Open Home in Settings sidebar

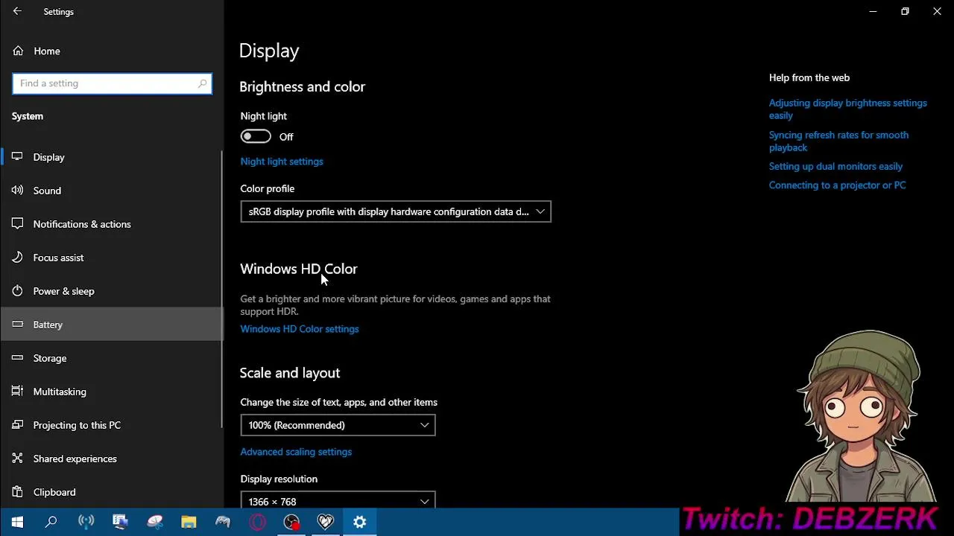[112, 51]
